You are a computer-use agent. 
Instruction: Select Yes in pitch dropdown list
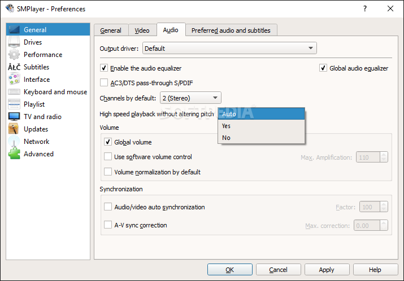[261, 126]
